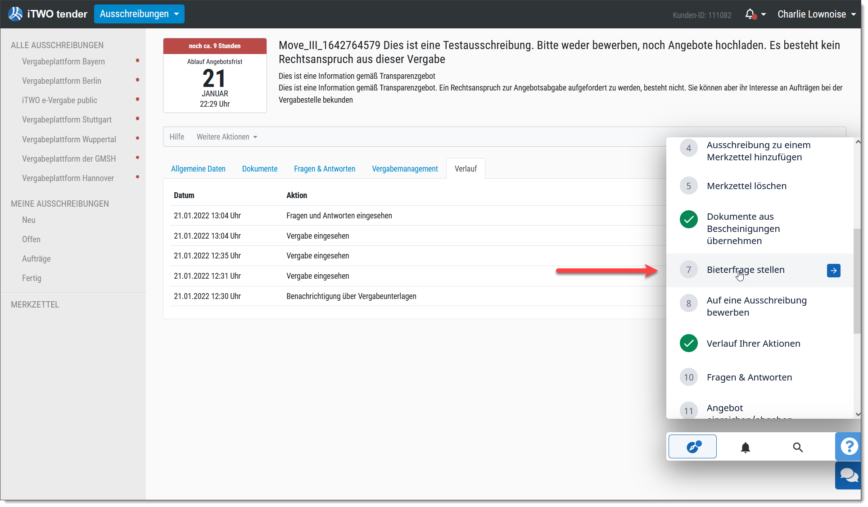Open Vergabeplattform Berlin in sidebar

point(62,81)
